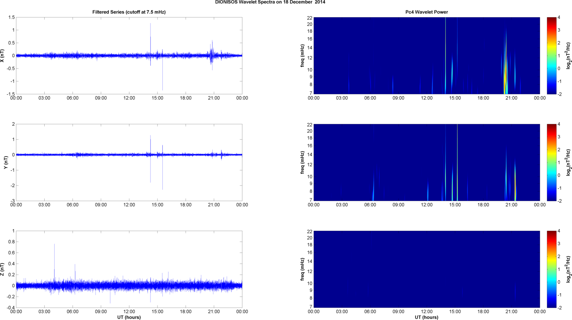Click the "4" tick at the top colorbar's maximum
Screen dimensions: 572x320
(559, 18)
